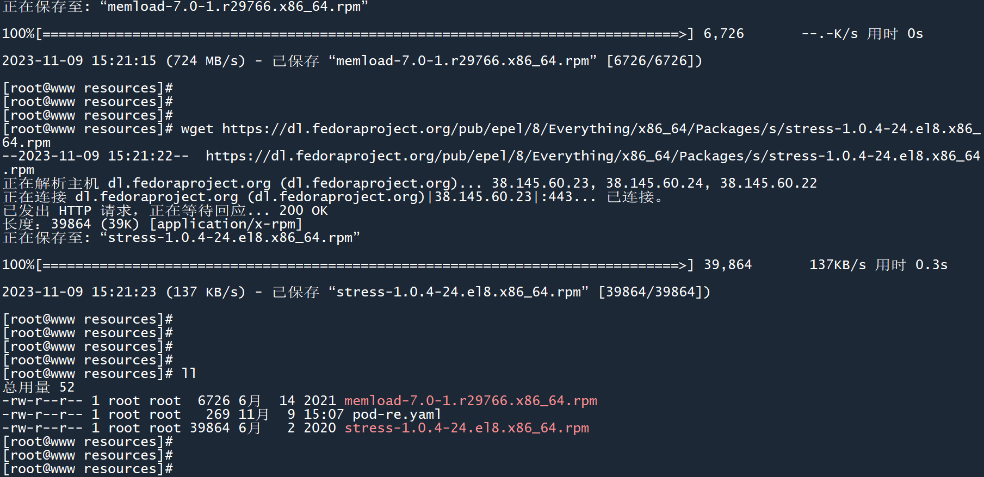This screenshot has width=984, height=477.
Task: Select the pod-re.yaml file name
Action: pyautogui.click(x=397, y=414)
